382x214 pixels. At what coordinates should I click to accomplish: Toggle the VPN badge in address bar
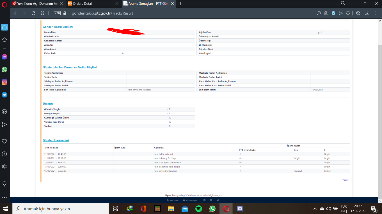57,13
